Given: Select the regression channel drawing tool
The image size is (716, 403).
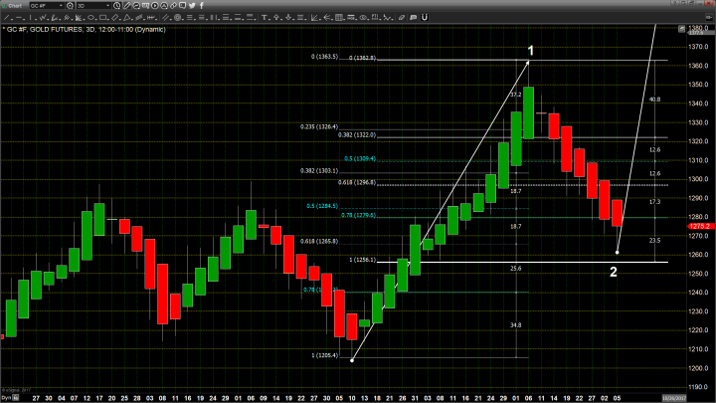Looking at the screenshot, I should pos(139,17).
